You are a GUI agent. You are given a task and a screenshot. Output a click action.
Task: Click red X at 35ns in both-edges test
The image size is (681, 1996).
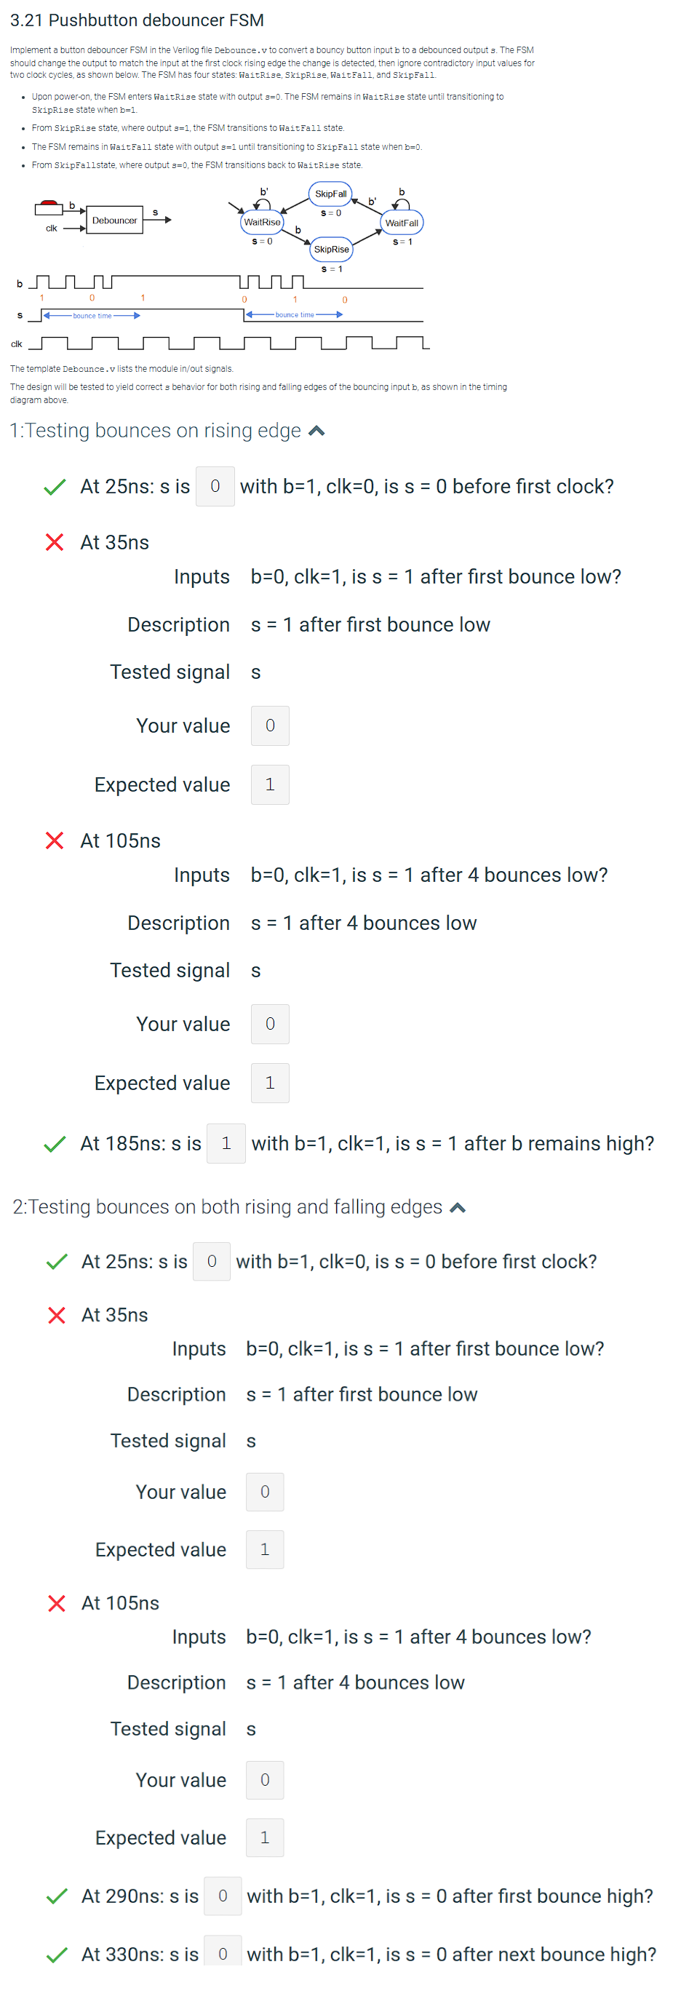click(x=57, y=1315)
